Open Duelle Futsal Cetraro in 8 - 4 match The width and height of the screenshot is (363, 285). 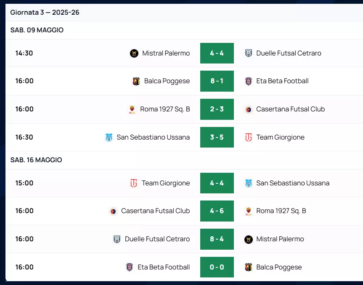(157, 239)
